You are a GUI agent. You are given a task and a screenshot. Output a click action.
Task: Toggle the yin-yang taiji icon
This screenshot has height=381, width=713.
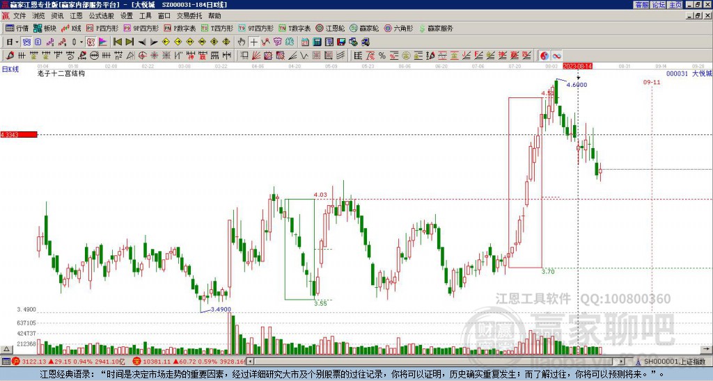pos(544,56)
